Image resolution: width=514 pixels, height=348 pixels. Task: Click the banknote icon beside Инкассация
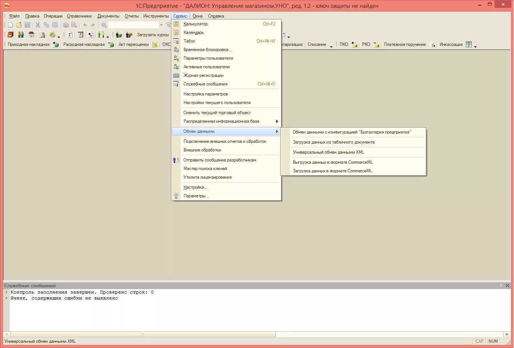469,44
